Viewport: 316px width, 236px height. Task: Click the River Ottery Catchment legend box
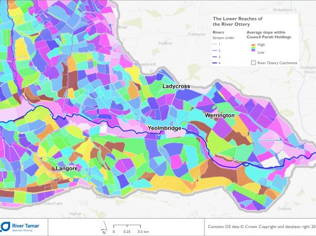point(253,62)
